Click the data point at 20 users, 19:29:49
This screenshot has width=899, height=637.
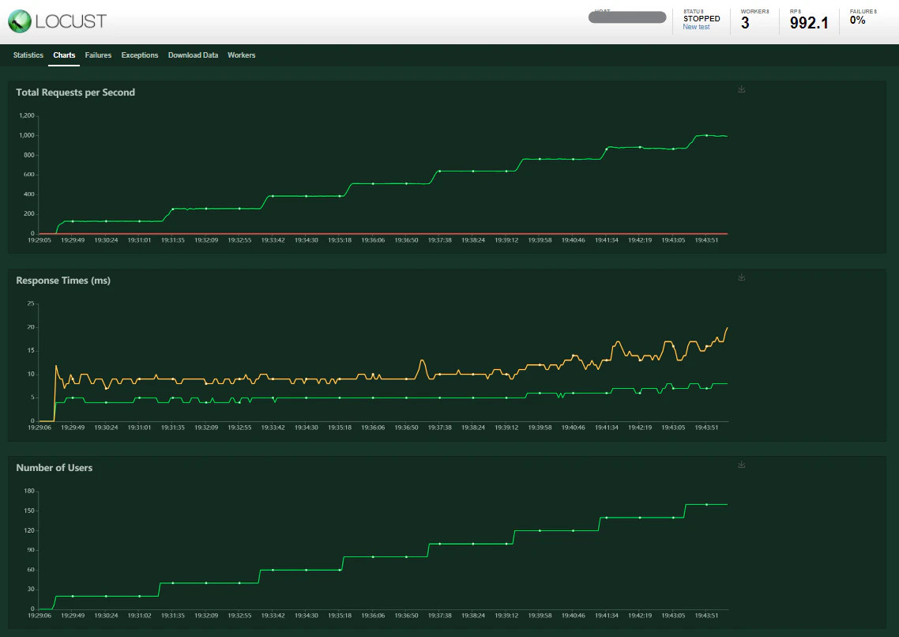73,596
